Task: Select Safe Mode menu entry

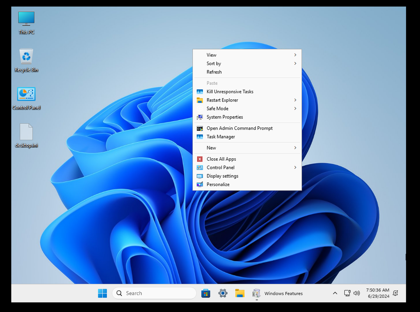Action: pyautogui.click(x=247, y=109)
